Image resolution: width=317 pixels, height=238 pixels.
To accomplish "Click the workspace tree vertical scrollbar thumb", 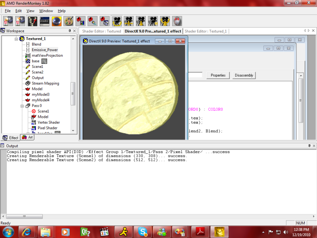I will 73,94.
